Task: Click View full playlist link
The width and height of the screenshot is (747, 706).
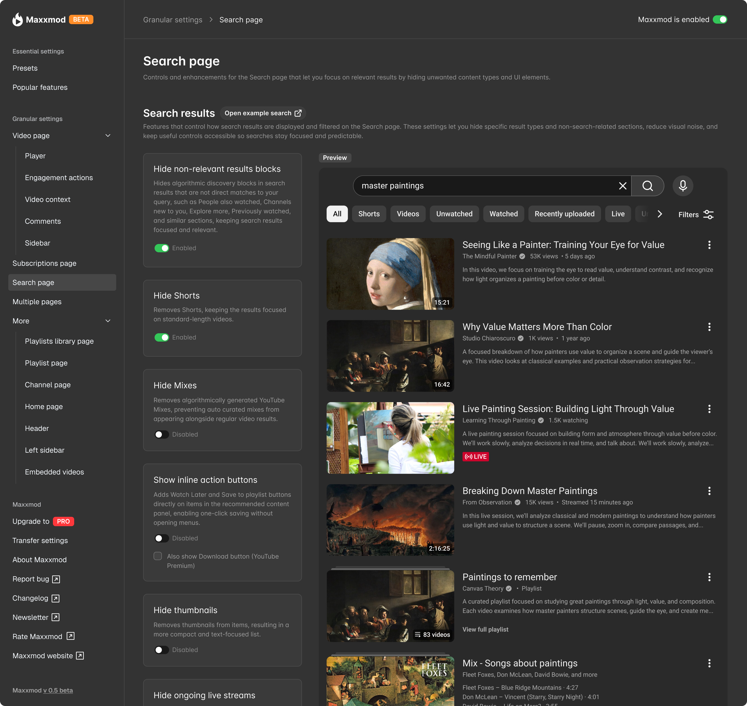Action: [x=485, y=629]
